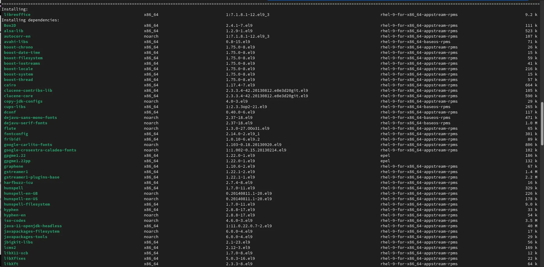Click the alsa-lib package name
The height and width of the screenshot is (267, 544).
[14, 31]
